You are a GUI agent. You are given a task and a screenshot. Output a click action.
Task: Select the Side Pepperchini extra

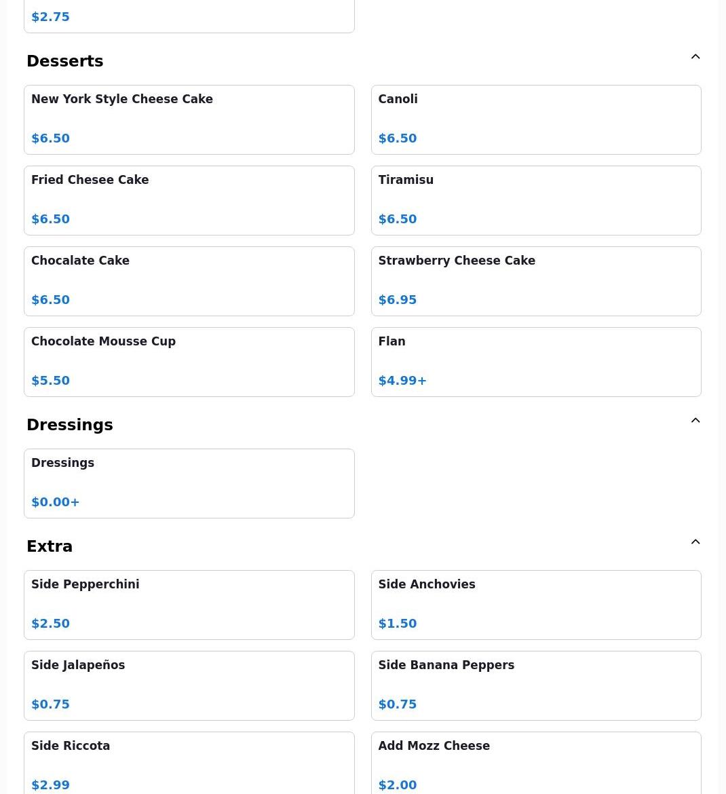point(189,605)
